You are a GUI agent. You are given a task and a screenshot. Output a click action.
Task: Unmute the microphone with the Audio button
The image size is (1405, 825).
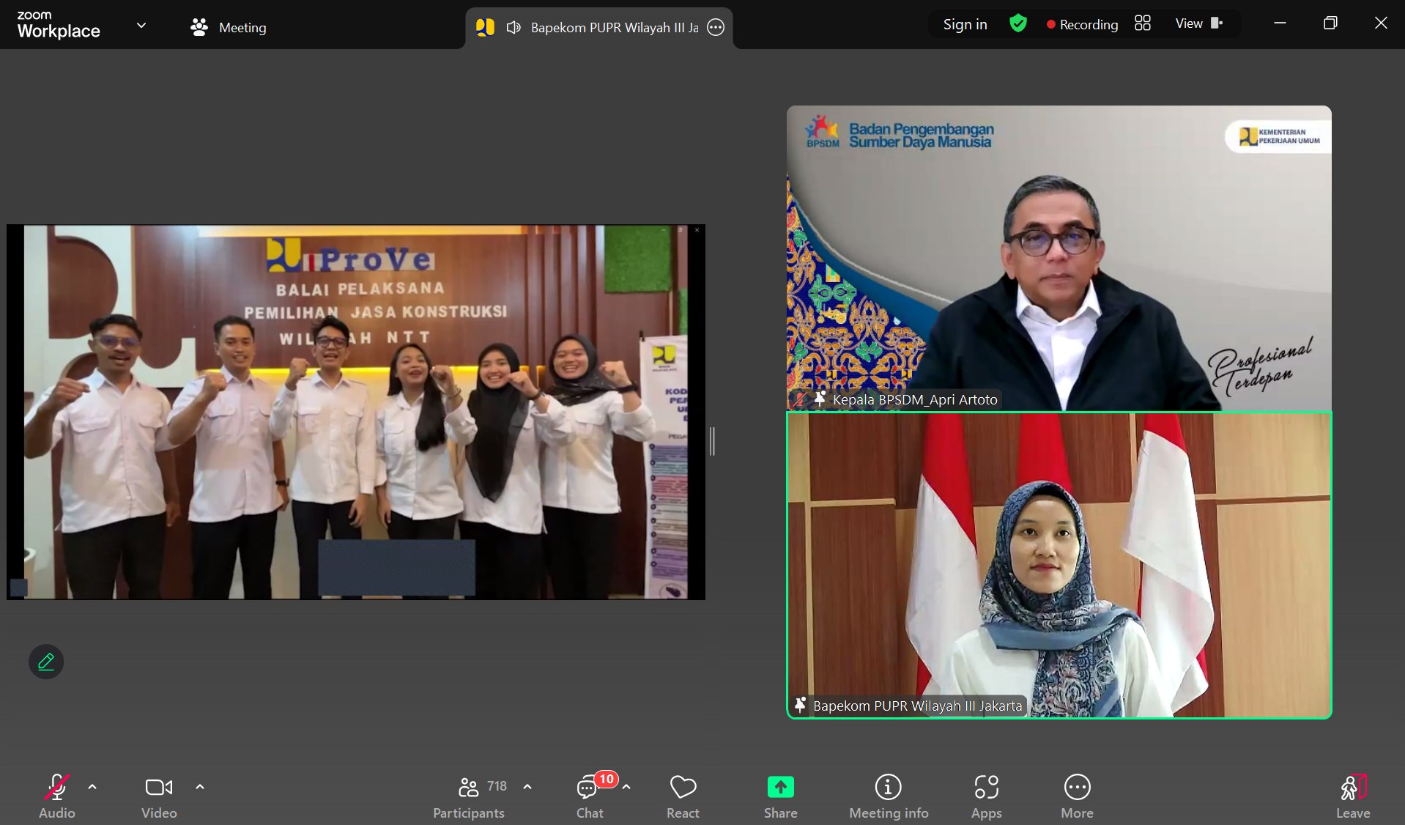click(x=57, y=796)
